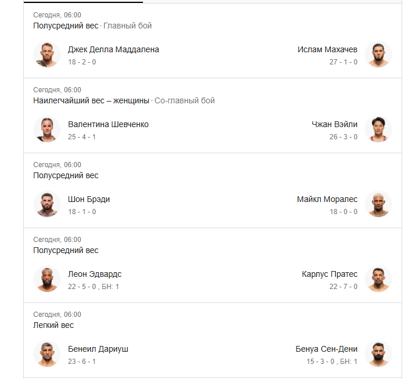Select Zhang Weili's round portrait
Image resolution: width=415 pixels, height=379 pixels.
point(378,129)
